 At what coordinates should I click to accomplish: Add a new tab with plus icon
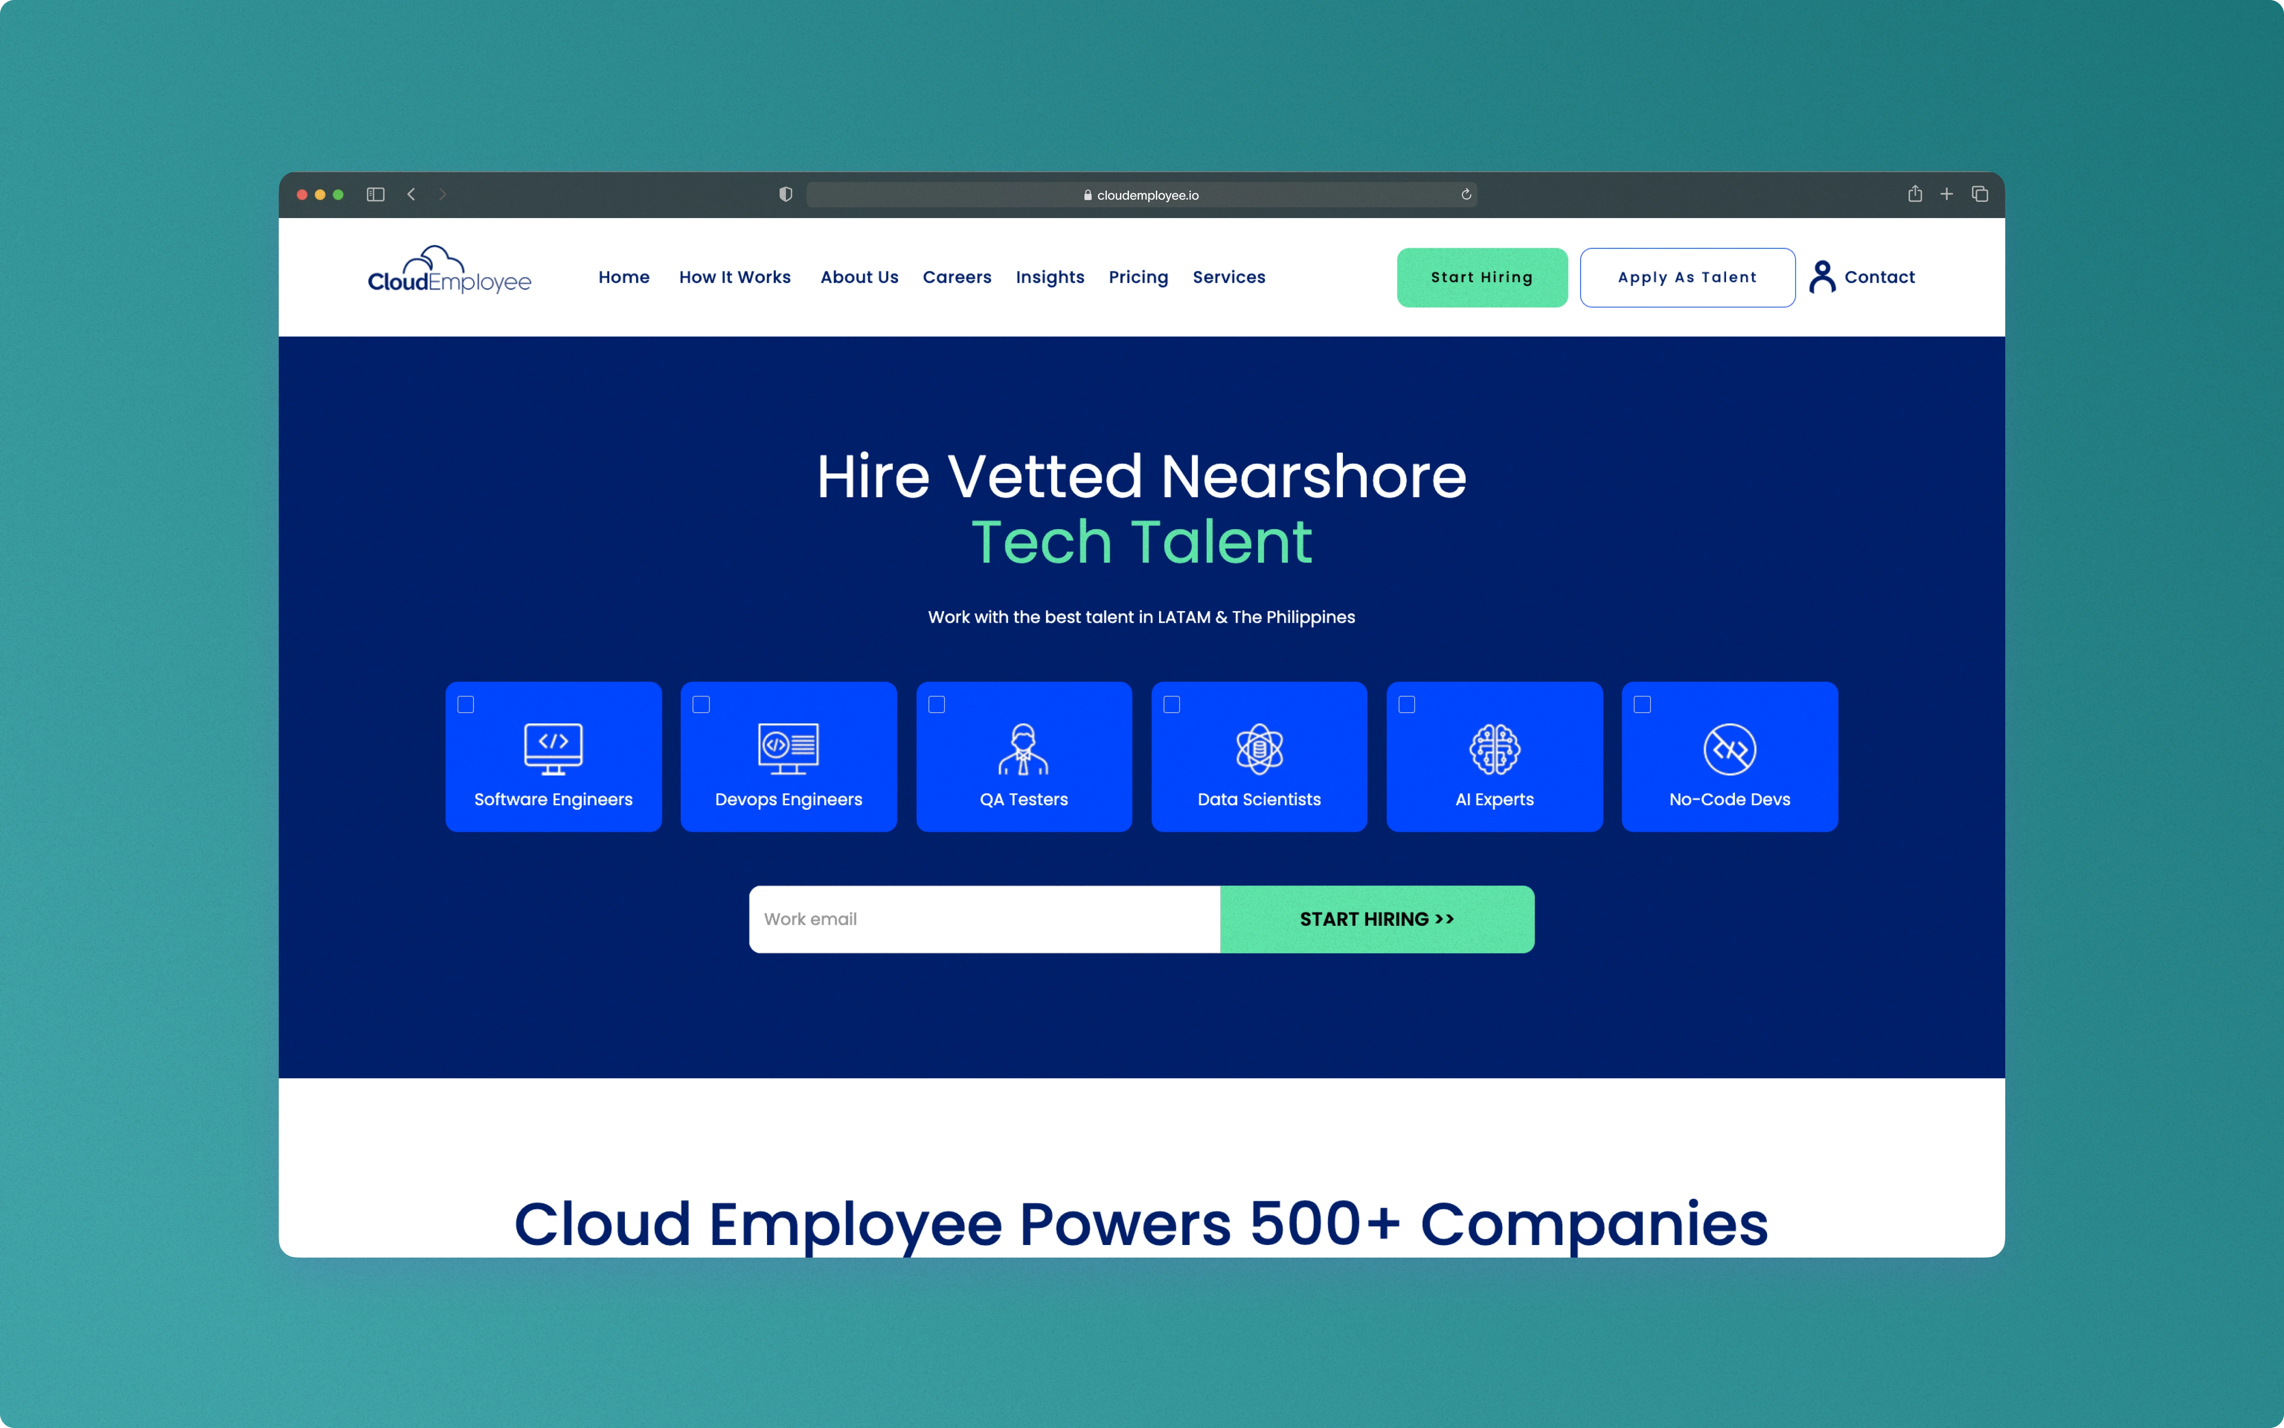tap(1947, 194)
